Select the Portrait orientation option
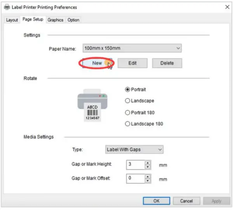The height and width of the screenshot is (210, 234). pyautogui.click(x=127, y=89)
